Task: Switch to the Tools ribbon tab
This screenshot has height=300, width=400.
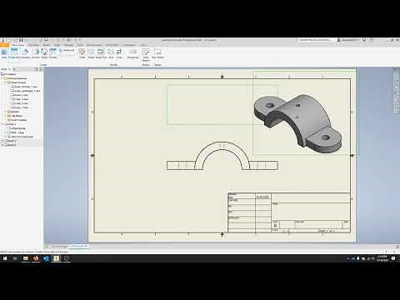Action: click(x=57, y=45)
